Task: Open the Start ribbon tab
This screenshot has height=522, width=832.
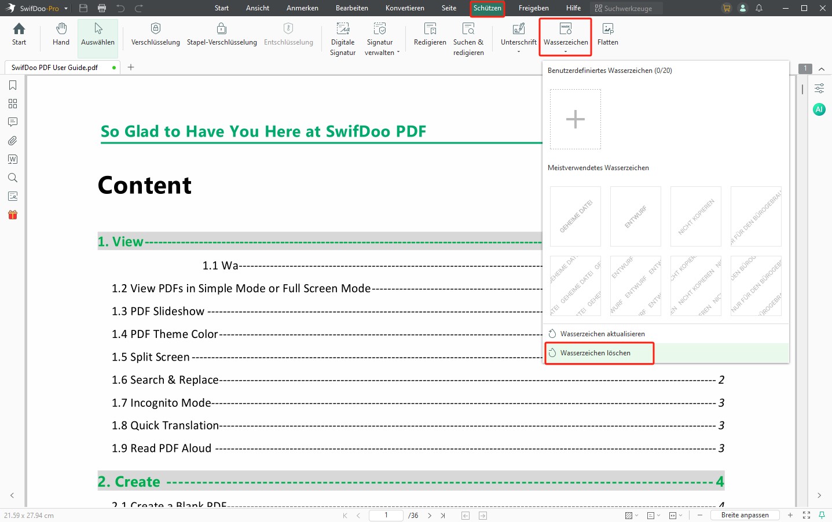Action: [x=222, y=8]
